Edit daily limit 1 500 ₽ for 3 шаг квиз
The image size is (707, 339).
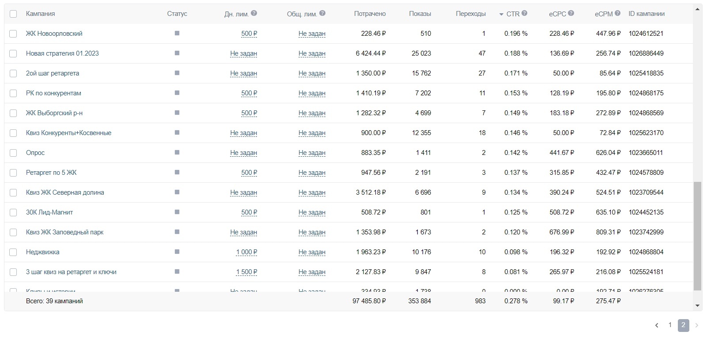[246, 272]
